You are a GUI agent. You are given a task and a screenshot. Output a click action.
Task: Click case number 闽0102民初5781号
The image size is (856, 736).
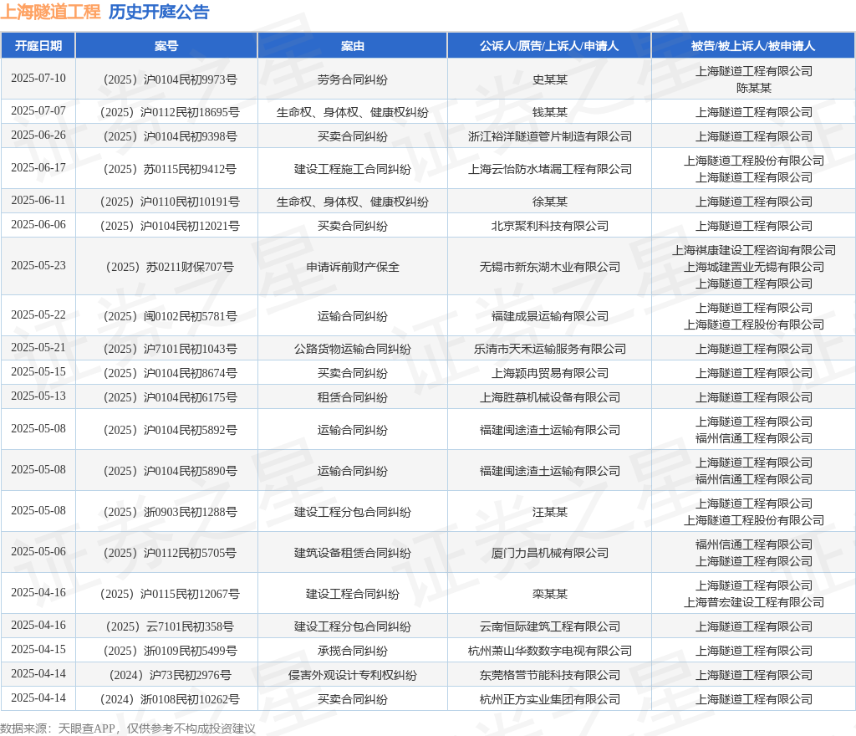click(171, 317)
